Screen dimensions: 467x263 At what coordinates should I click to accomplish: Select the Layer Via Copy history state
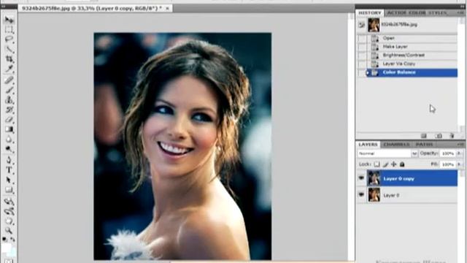click(x=412, y=64)
